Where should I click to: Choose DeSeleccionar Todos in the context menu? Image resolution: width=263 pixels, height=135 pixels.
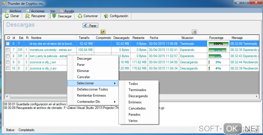click(93, 89)
